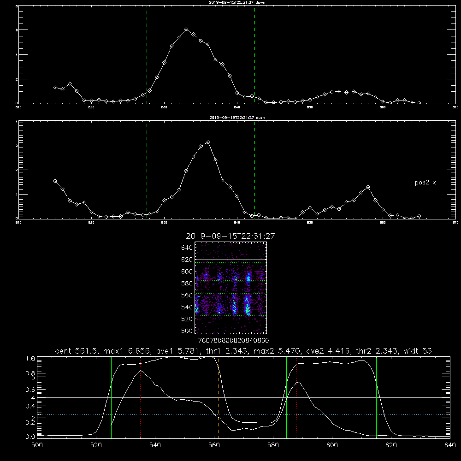Click the bottom plot x-axis label '560'
Viewport: 461px width, 461px height.
214,445
